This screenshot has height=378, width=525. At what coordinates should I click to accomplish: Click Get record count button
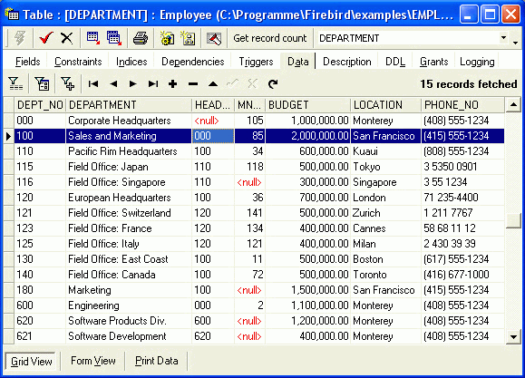pyautogui.click(x=270, y=38)
